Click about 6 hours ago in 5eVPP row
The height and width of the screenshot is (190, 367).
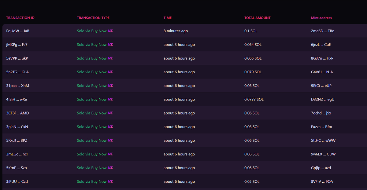pos(179,58)
